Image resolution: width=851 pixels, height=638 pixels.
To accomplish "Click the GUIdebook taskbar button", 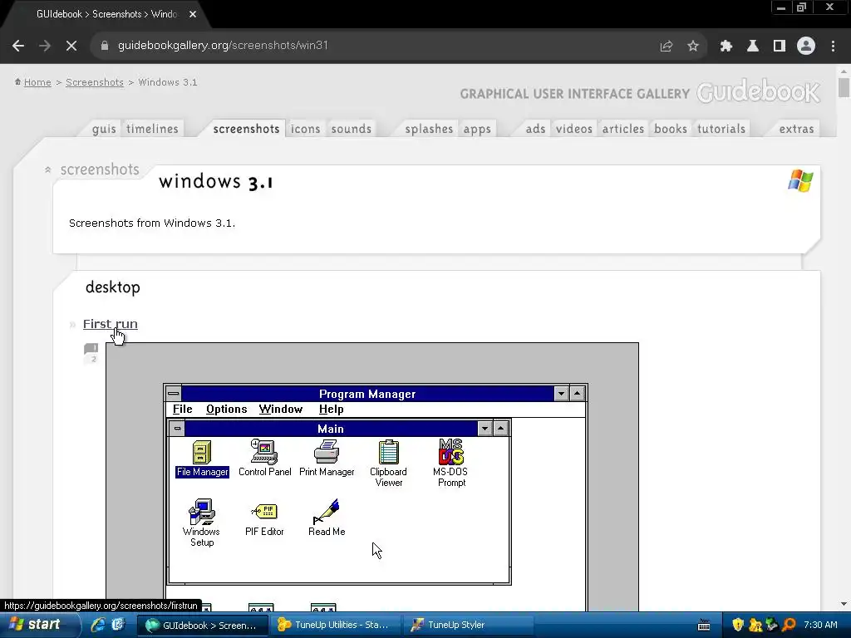I will pyautogui.click(x=203, y=625).
